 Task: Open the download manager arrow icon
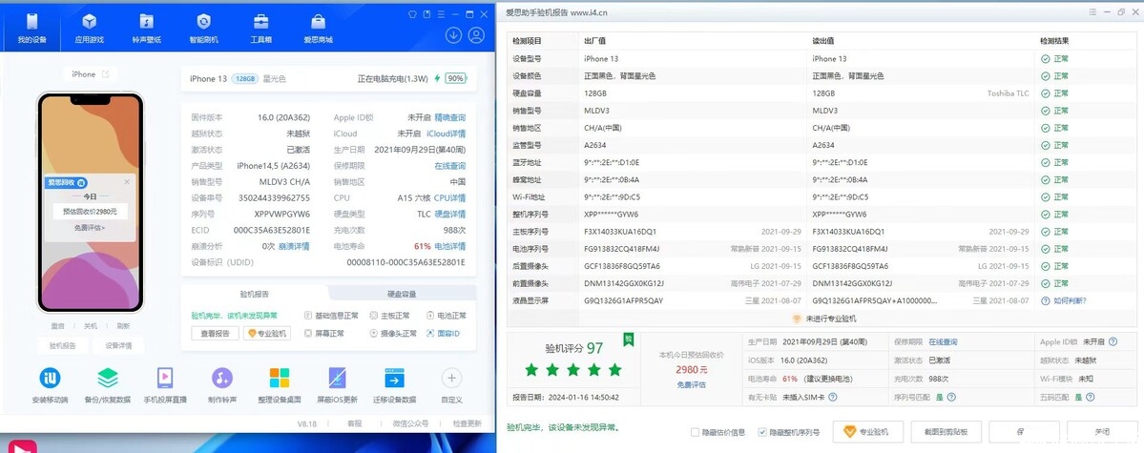(x=453, y=35)
